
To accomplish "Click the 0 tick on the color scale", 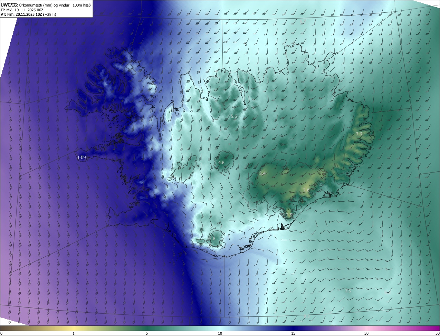I will (x=1, y=333).
